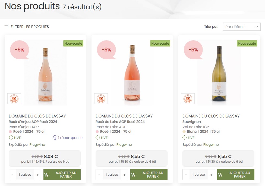Increase quantity with plus stepper on Rosé de Loire
This screenshot has height=186, width=265.
pos(124,175)
